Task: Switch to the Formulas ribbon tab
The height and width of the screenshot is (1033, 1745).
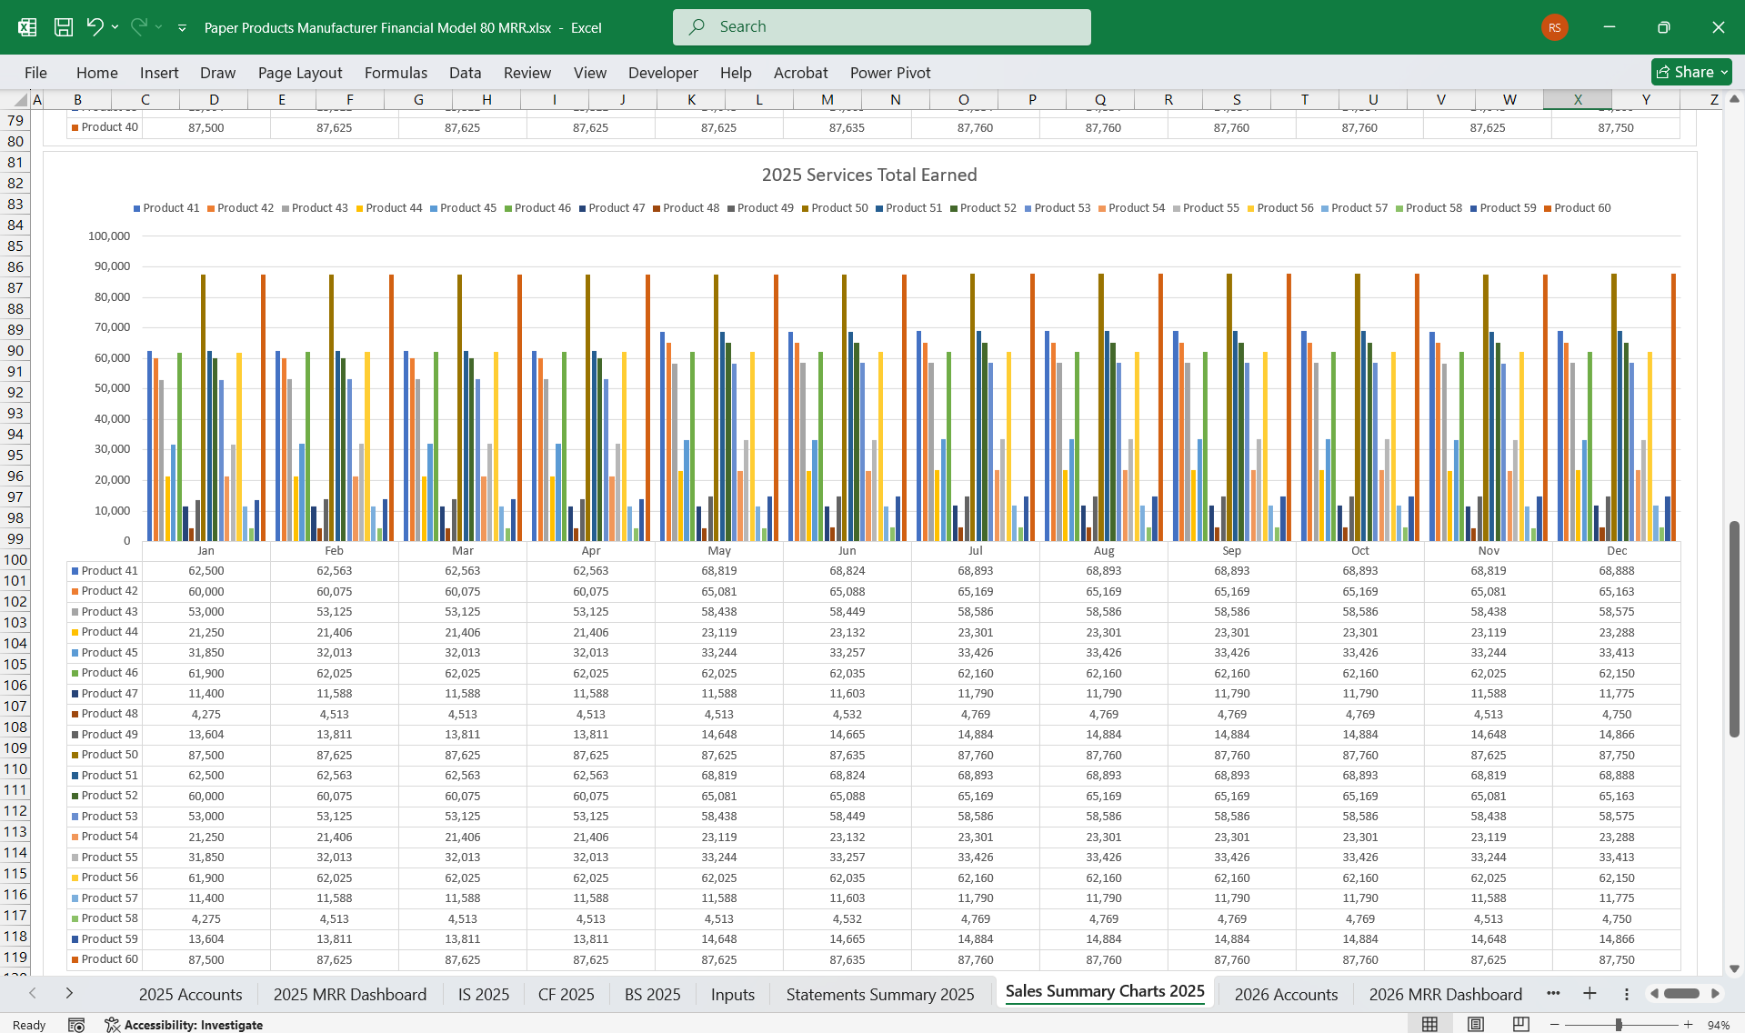Action: coord(396,73)
